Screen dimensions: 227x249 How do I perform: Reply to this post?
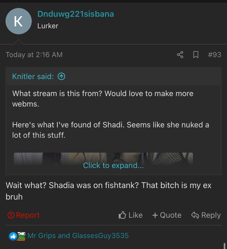206,215
